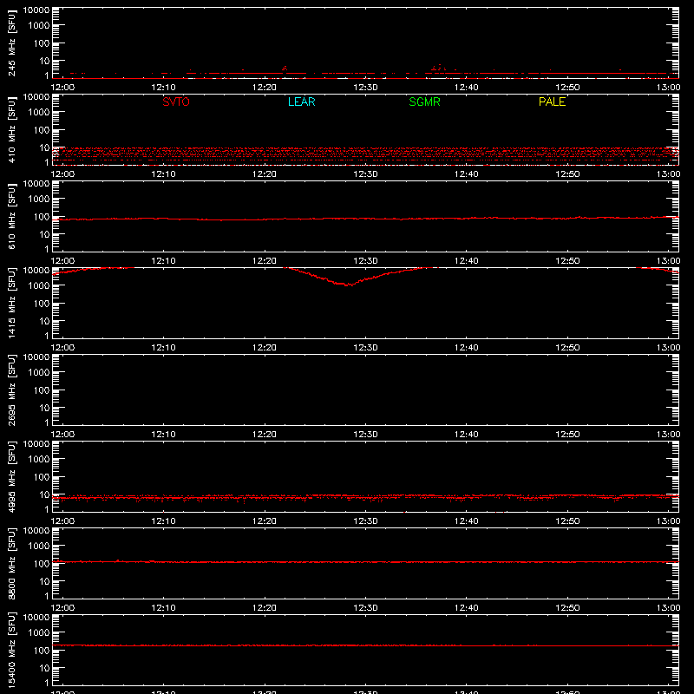Click the minimum of the 1415 MHz curve dip

(x=349, y=285)
